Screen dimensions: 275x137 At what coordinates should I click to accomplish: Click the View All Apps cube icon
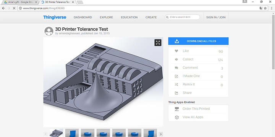point(177,117)
